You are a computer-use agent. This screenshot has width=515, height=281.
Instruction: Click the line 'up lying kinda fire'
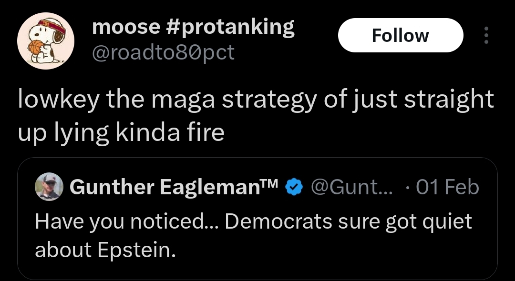121,133
